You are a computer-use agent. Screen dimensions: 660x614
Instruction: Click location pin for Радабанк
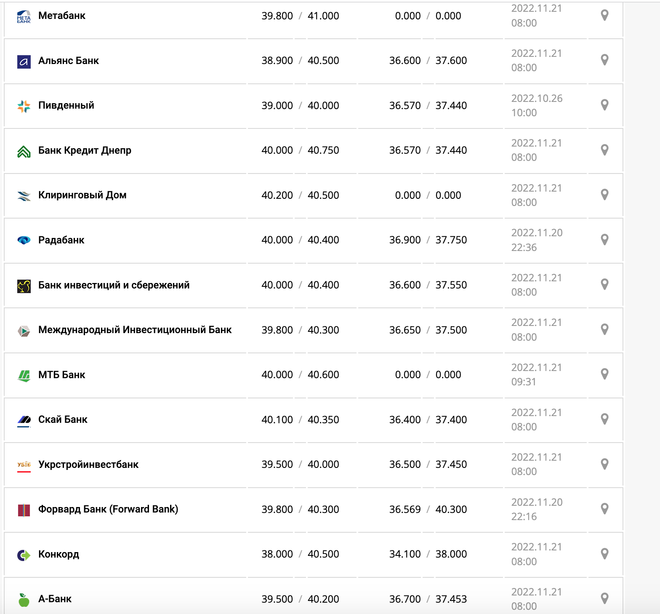click(x=604, y=240)
